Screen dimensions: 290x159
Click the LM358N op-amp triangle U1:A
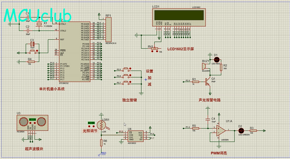(x=221, y=130)
